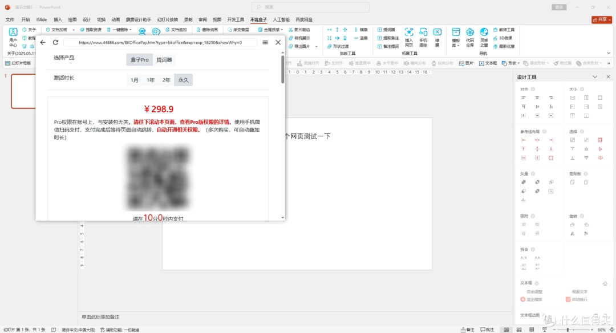Image resolution: width=616 pixels, height=333 pixels.
Task: Open 幻灯片母版 slide master view
Action: (18, 63)
